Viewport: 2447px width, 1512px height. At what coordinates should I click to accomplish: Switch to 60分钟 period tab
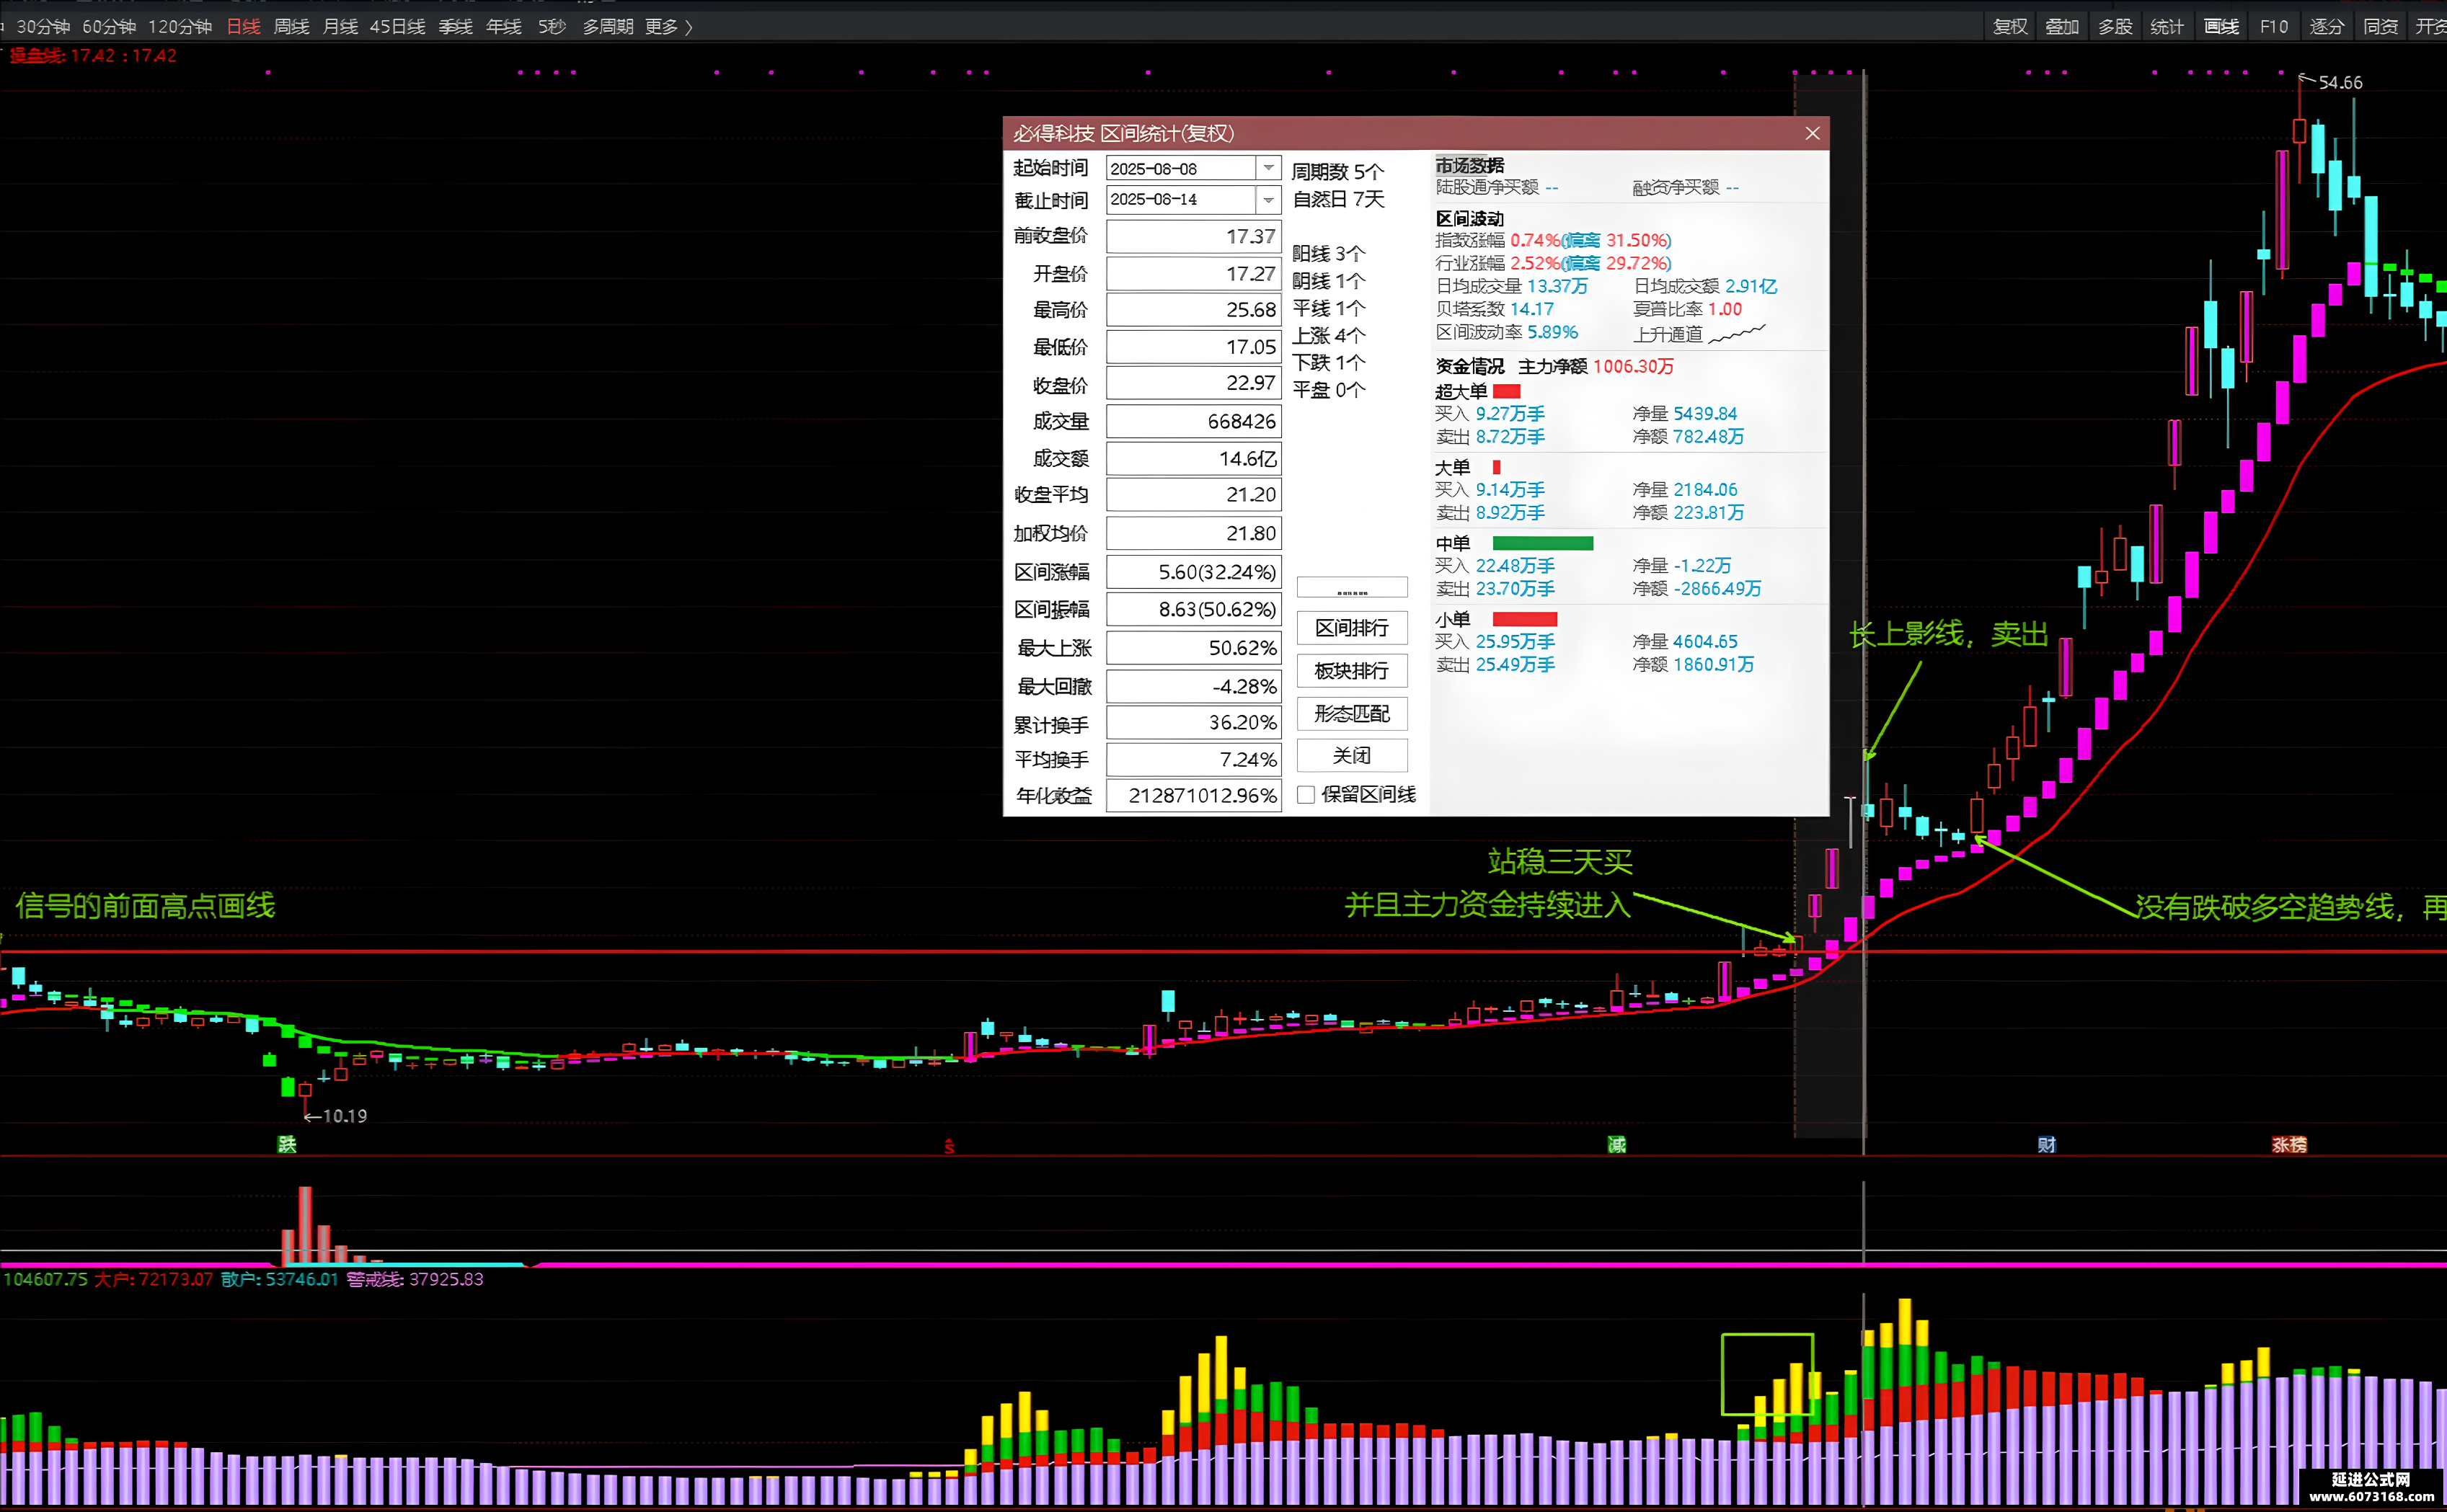pos(109,27)
